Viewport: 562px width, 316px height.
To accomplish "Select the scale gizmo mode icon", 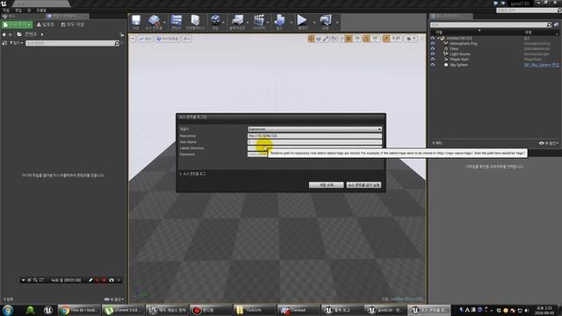I will click(326, 39).
